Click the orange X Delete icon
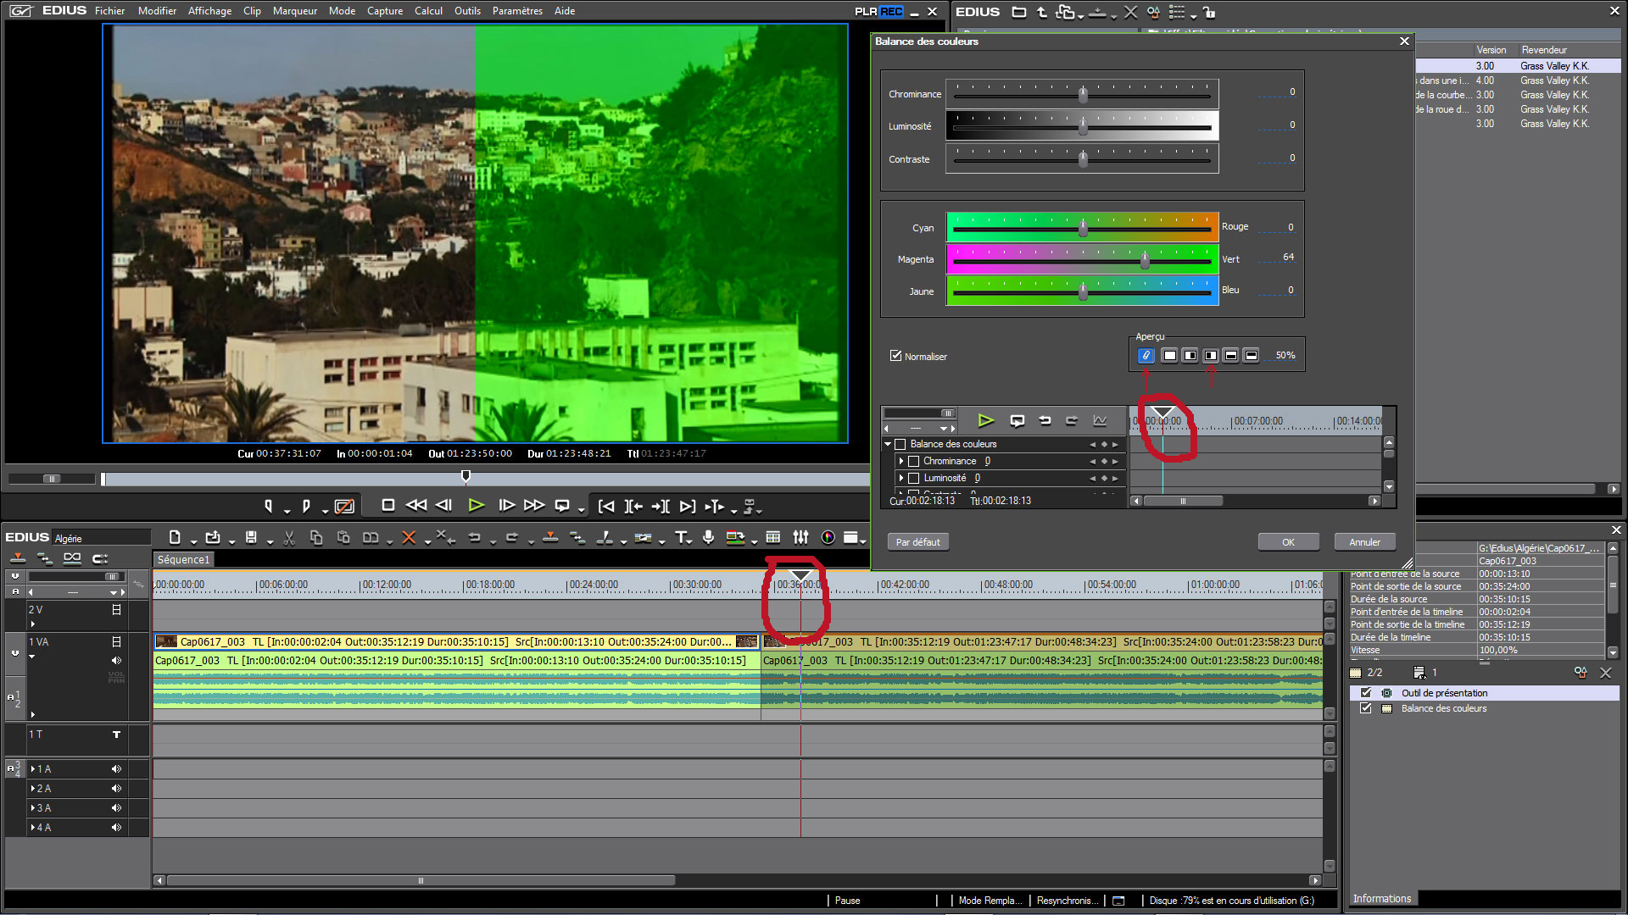Viewport: 1628px width, 915px height. coord(409,537)
